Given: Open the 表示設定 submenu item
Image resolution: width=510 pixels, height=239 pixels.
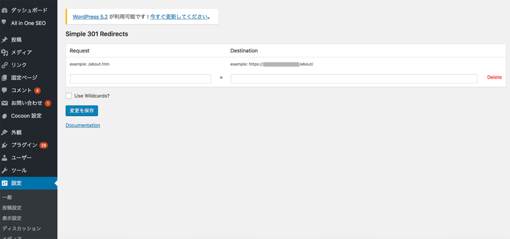Looking at the screenshot, I should tap(12, 218).
